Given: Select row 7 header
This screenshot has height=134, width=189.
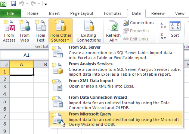Looking at the screenshot, I should (x=5, y=116).
